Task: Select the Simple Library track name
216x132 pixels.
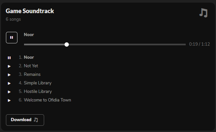Action: [x=38, y=83]
